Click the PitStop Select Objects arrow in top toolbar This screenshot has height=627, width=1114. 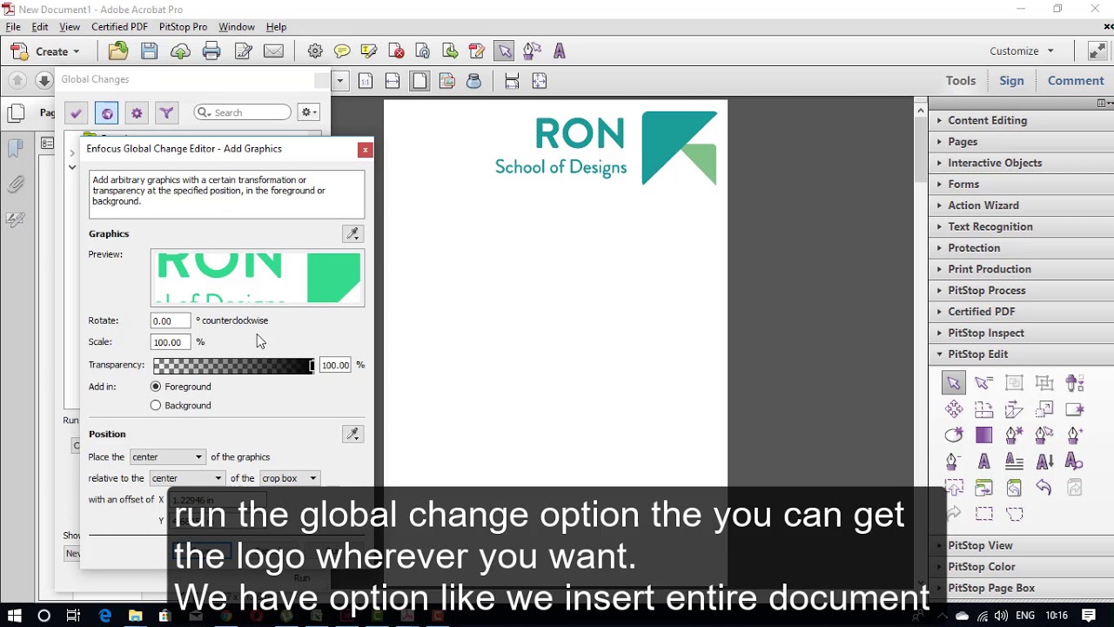point(505,51)
